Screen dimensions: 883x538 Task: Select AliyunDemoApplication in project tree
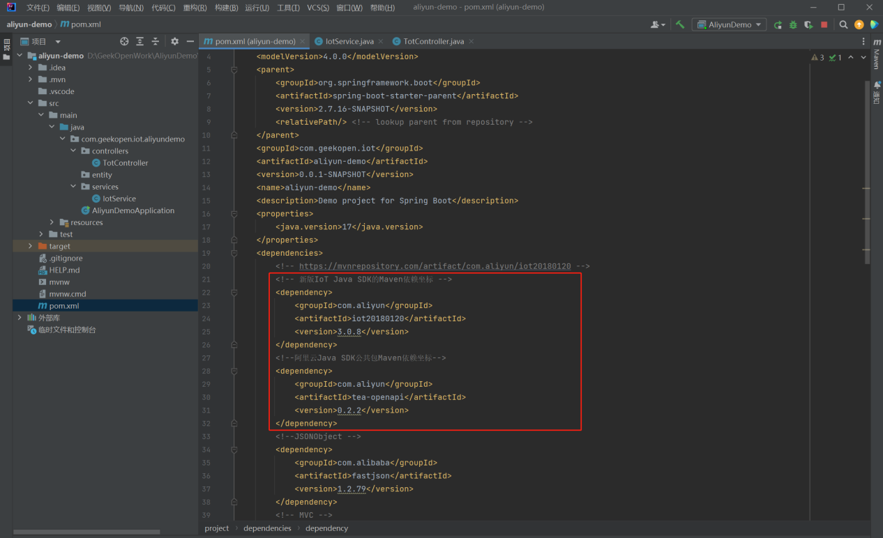133,210
